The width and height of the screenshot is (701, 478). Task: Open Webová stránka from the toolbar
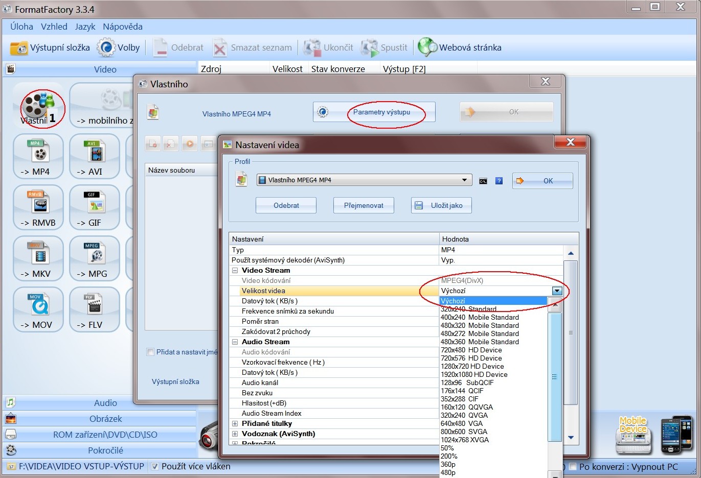pos(460,47)
